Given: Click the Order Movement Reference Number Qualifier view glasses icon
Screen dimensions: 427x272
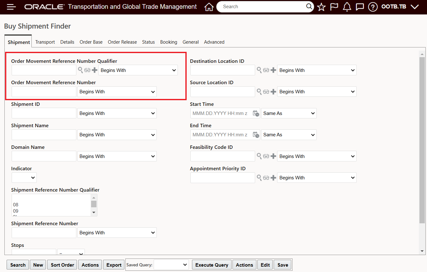Looking at the screenshot, I should pos(87,70).
